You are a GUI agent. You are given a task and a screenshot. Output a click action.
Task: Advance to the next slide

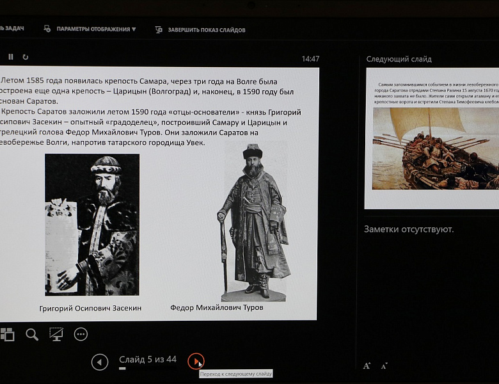(x=196, y=361)
